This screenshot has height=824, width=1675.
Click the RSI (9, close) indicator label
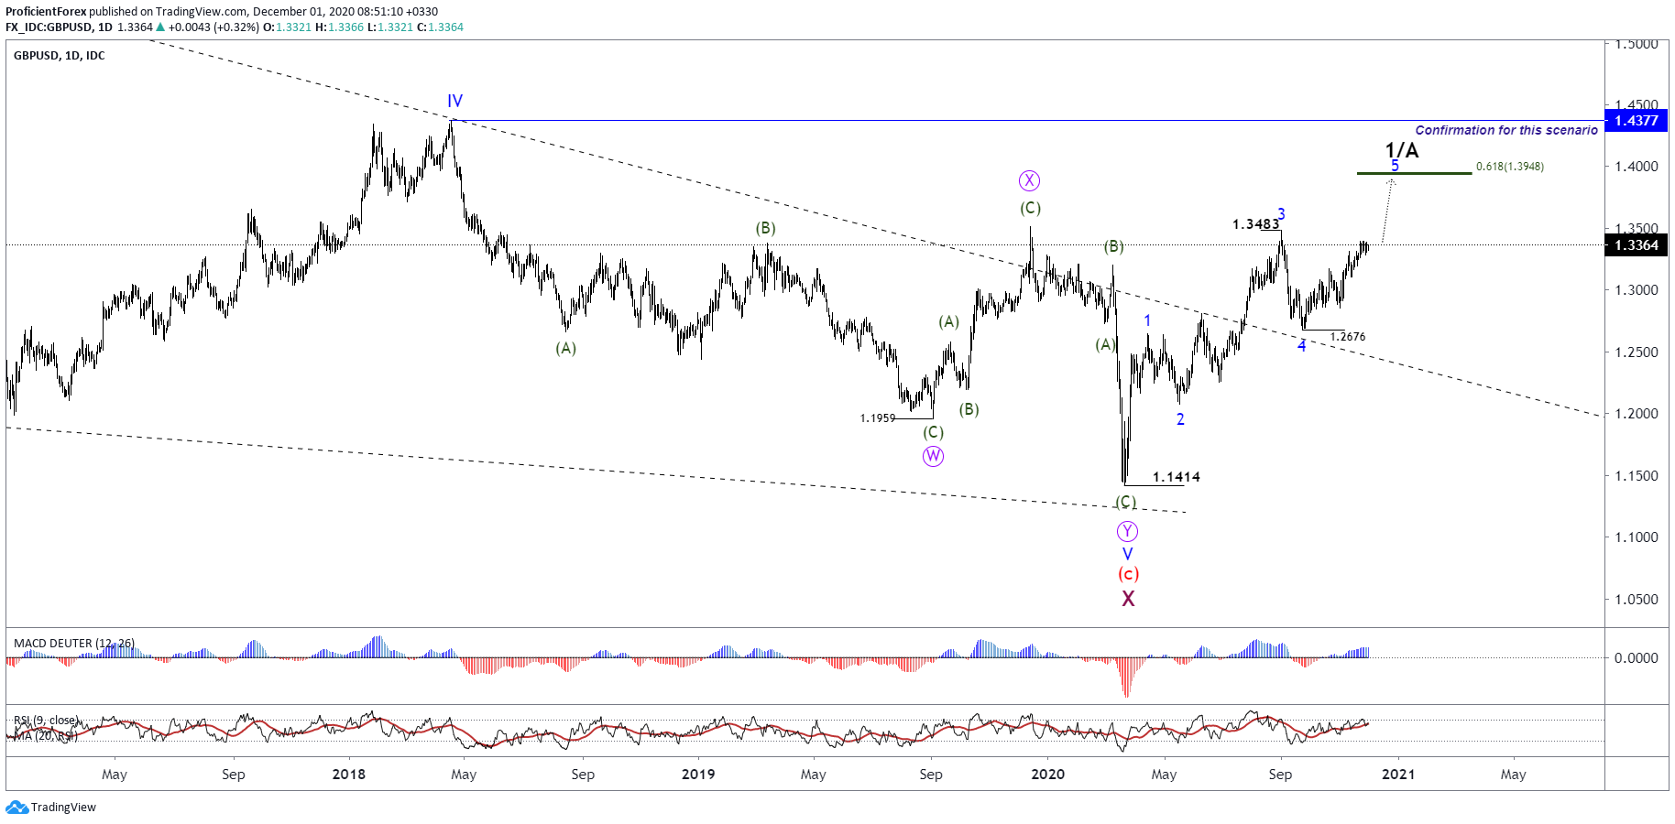pos(46,721)
